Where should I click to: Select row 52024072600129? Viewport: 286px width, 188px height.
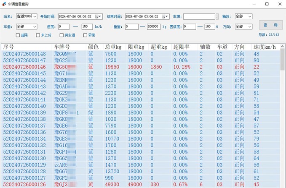140,165
